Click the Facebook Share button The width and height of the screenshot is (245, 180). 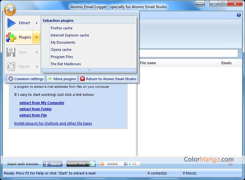[53, 164]
